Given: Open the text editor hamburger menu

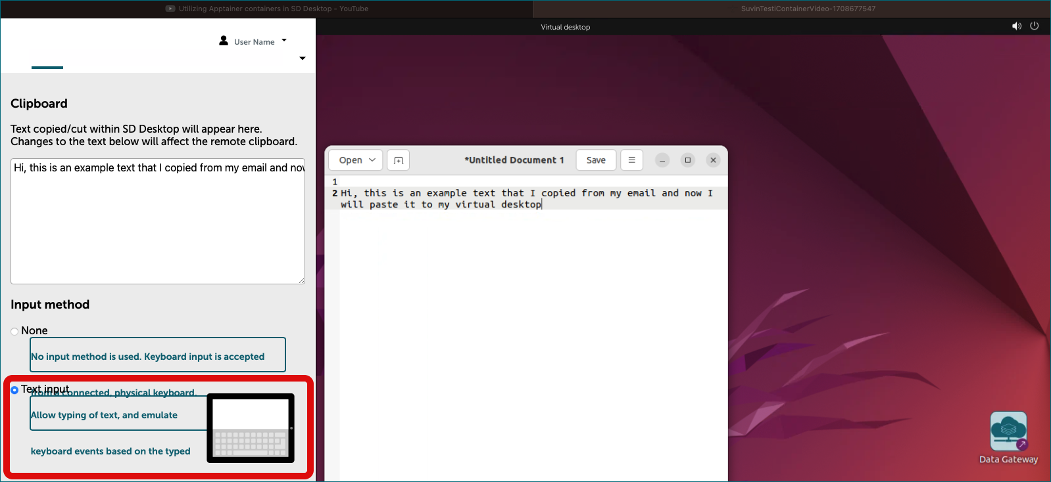Looking at the screenshot, I should pyautogui.click(x=631, y=160).
